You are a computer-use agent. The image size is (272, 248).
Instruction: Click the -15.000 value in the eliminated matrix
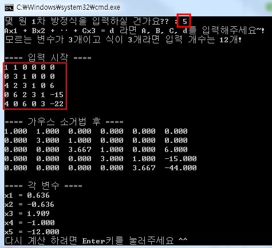point(180,159)
